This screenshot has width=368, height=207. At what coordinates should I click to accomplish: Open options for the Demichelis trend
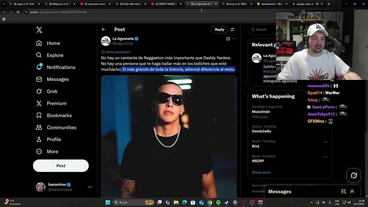click(x=325, y=127)
